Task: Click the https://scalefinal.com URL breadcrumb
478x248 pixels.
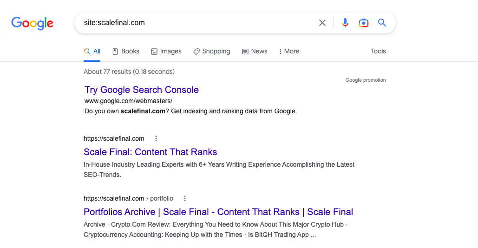Action: (x=114, y=138)
